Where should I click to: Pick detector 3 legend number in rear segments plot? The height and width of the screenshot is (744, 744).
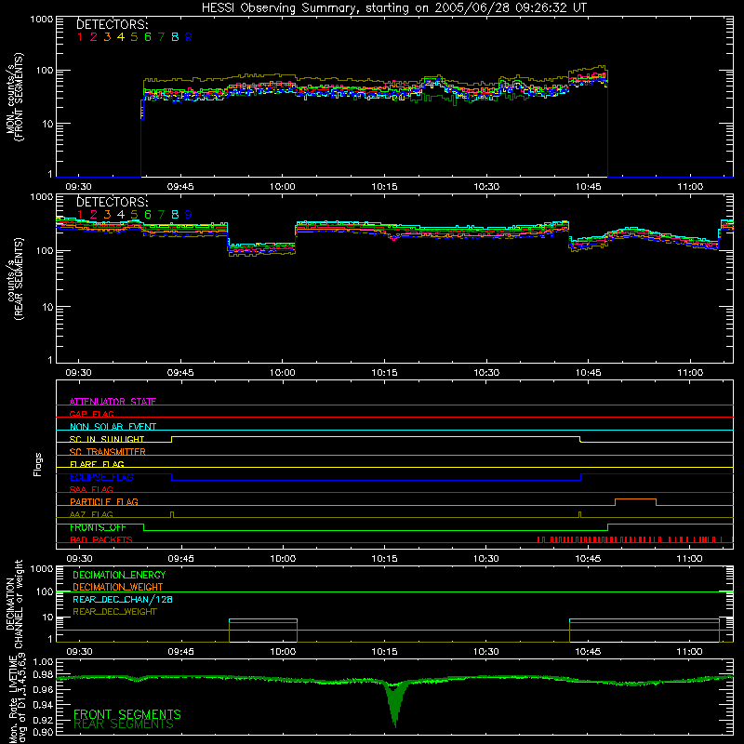[107, 215]
